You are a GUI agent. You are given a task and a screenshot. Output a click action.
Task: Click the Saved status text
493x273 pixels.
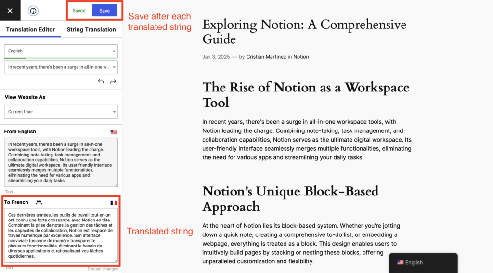click(79, 11)
